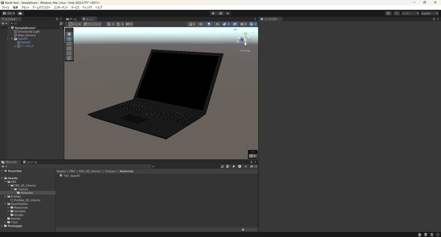Open hierarchy search mode icon
This screenshot has height=237, width=441.
(x=61, y=24)
